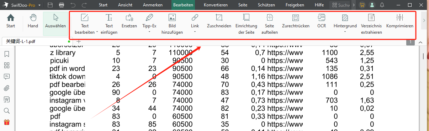Expand the Hintergrund dropdown arrow
This screenshot has height=131, width=429.
(345, 32)
